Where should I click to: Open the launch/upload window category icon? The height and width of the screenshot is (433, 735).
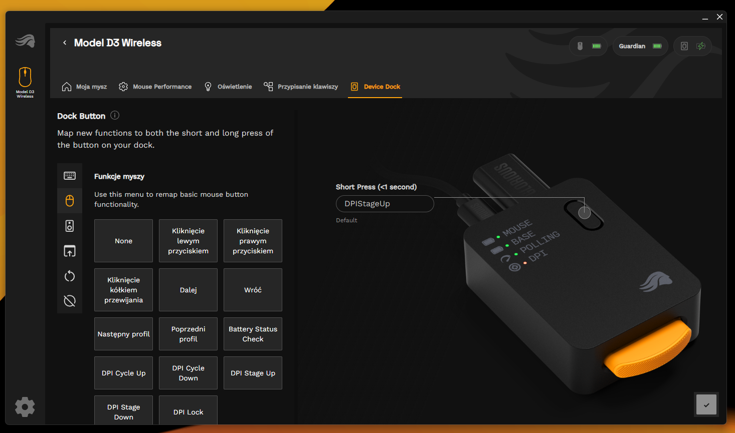pos(70,251)
